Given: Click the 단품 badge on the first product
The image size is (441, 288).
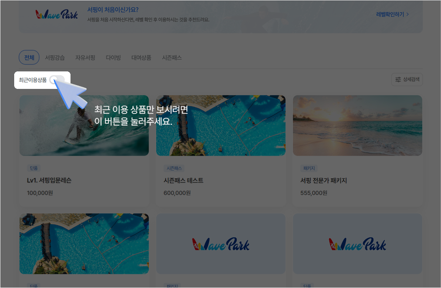Looking at the screenshot, I should click(x=33, y=168).
